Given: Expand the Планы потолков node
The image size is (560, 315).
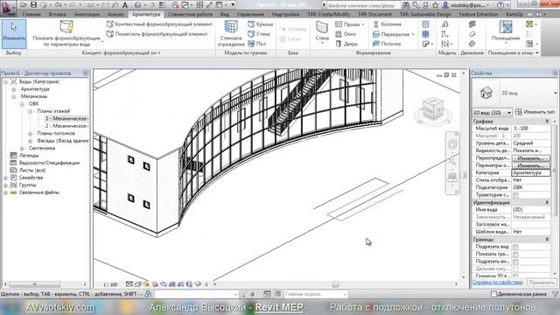Looking at the screenshot, I should (x=31, y=133).
